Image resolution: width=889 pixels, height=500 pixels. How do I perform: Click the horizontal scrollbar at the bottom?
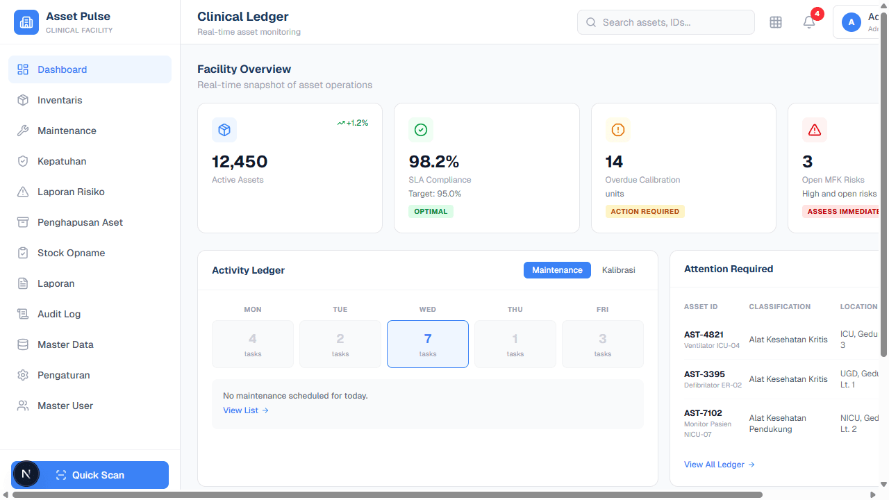pyautogui.click(x=388, y=495)
